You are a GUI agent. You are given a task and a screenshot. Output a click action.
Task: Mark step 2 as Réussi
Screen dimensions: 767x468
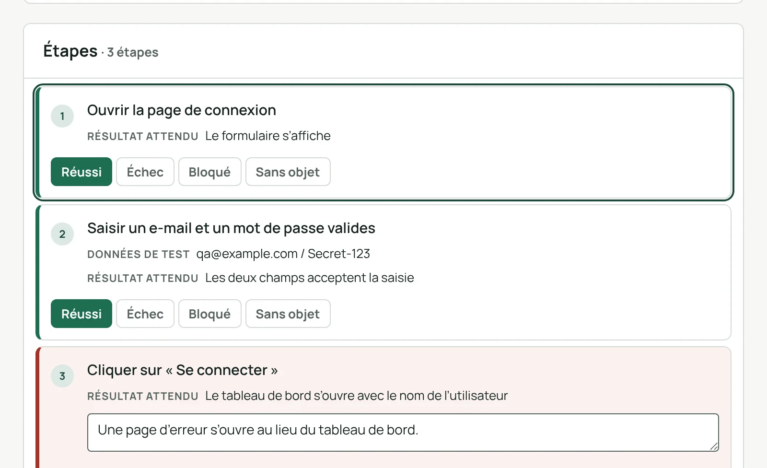(81, 314)
